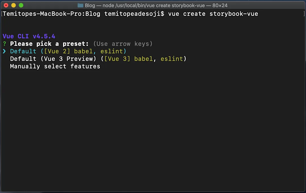The image size is (306, 193).
Task: Click the cyan selection arrow pointer
Action: click(x=4, y=51)
